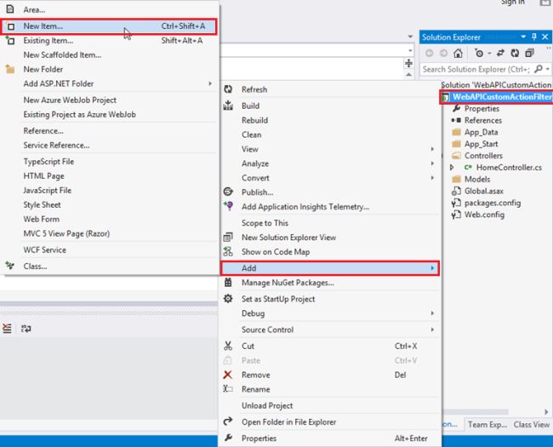Click the Forward arrow in Solution Explorer toolbar

coord(443,54)
